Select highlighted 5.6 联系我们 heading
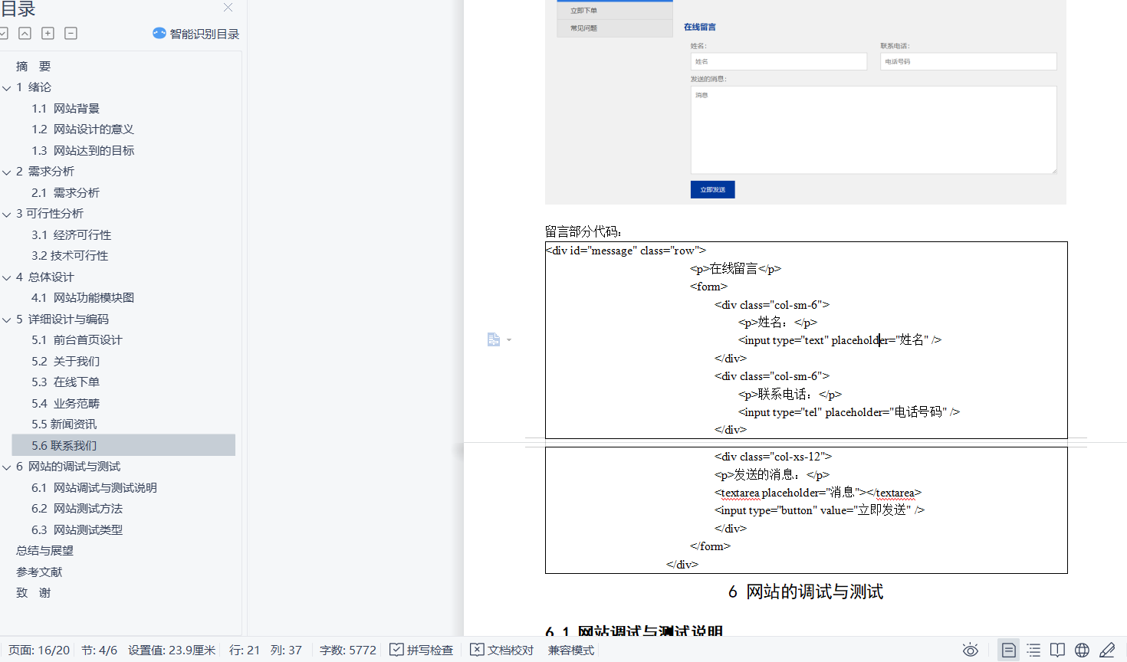Screen dimensions: 1127x662 click(123, 445)
